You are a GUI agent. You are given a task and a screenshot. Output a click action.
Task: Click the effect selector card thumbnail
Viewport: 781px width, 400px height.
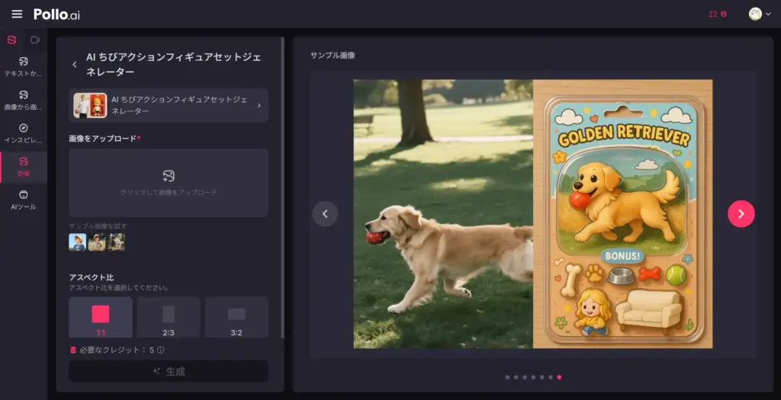point(90,105)
